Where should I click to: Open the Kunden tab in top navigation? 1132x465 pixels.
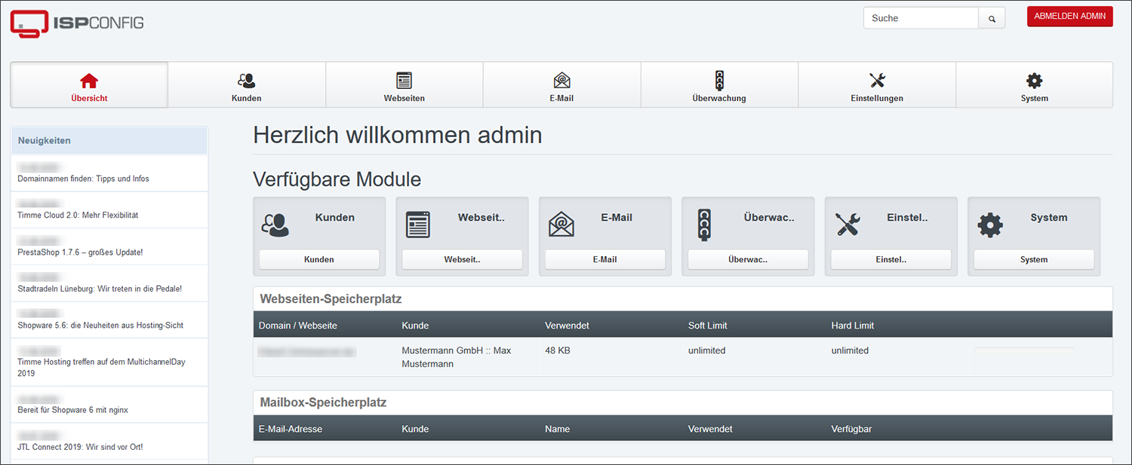tap(247, 85)
